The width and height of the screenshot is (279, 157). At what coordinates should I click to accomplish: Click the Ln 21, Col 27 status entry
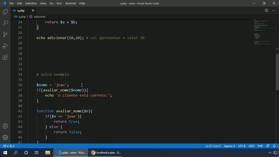[213, 146]
